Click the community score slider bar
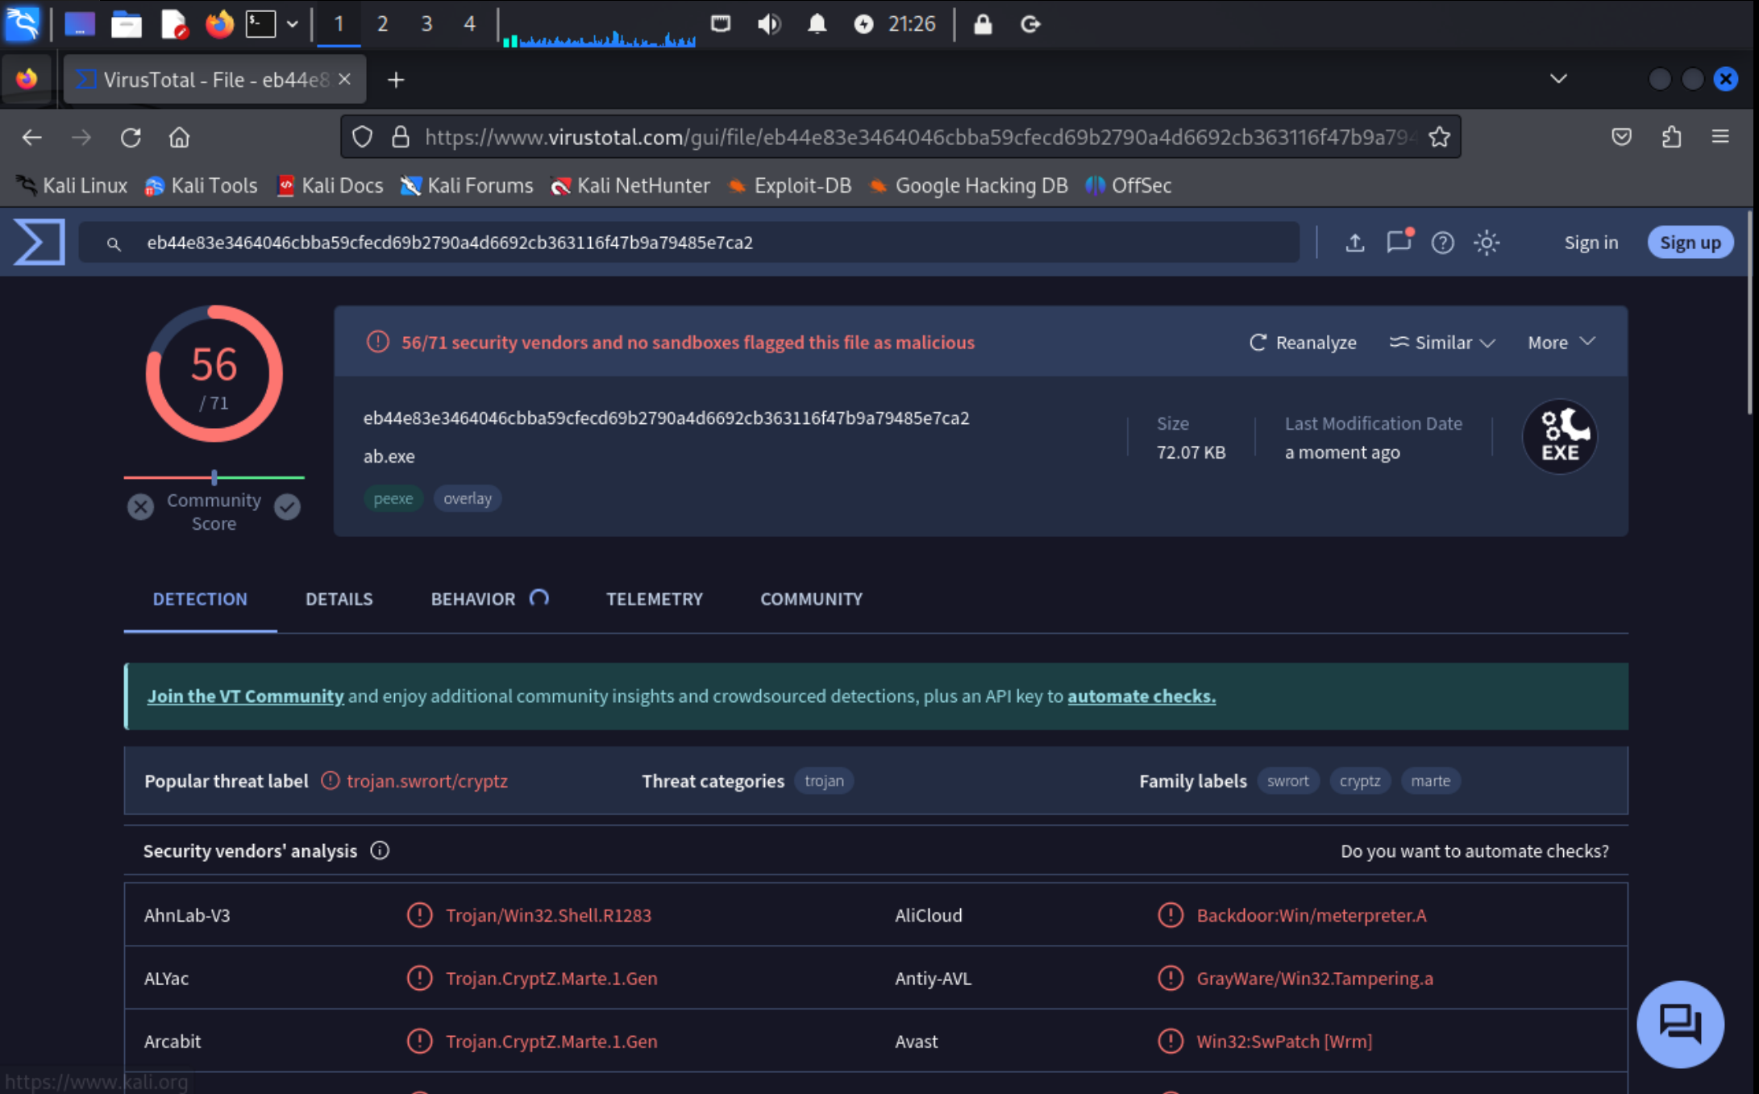 pos(214,477)
